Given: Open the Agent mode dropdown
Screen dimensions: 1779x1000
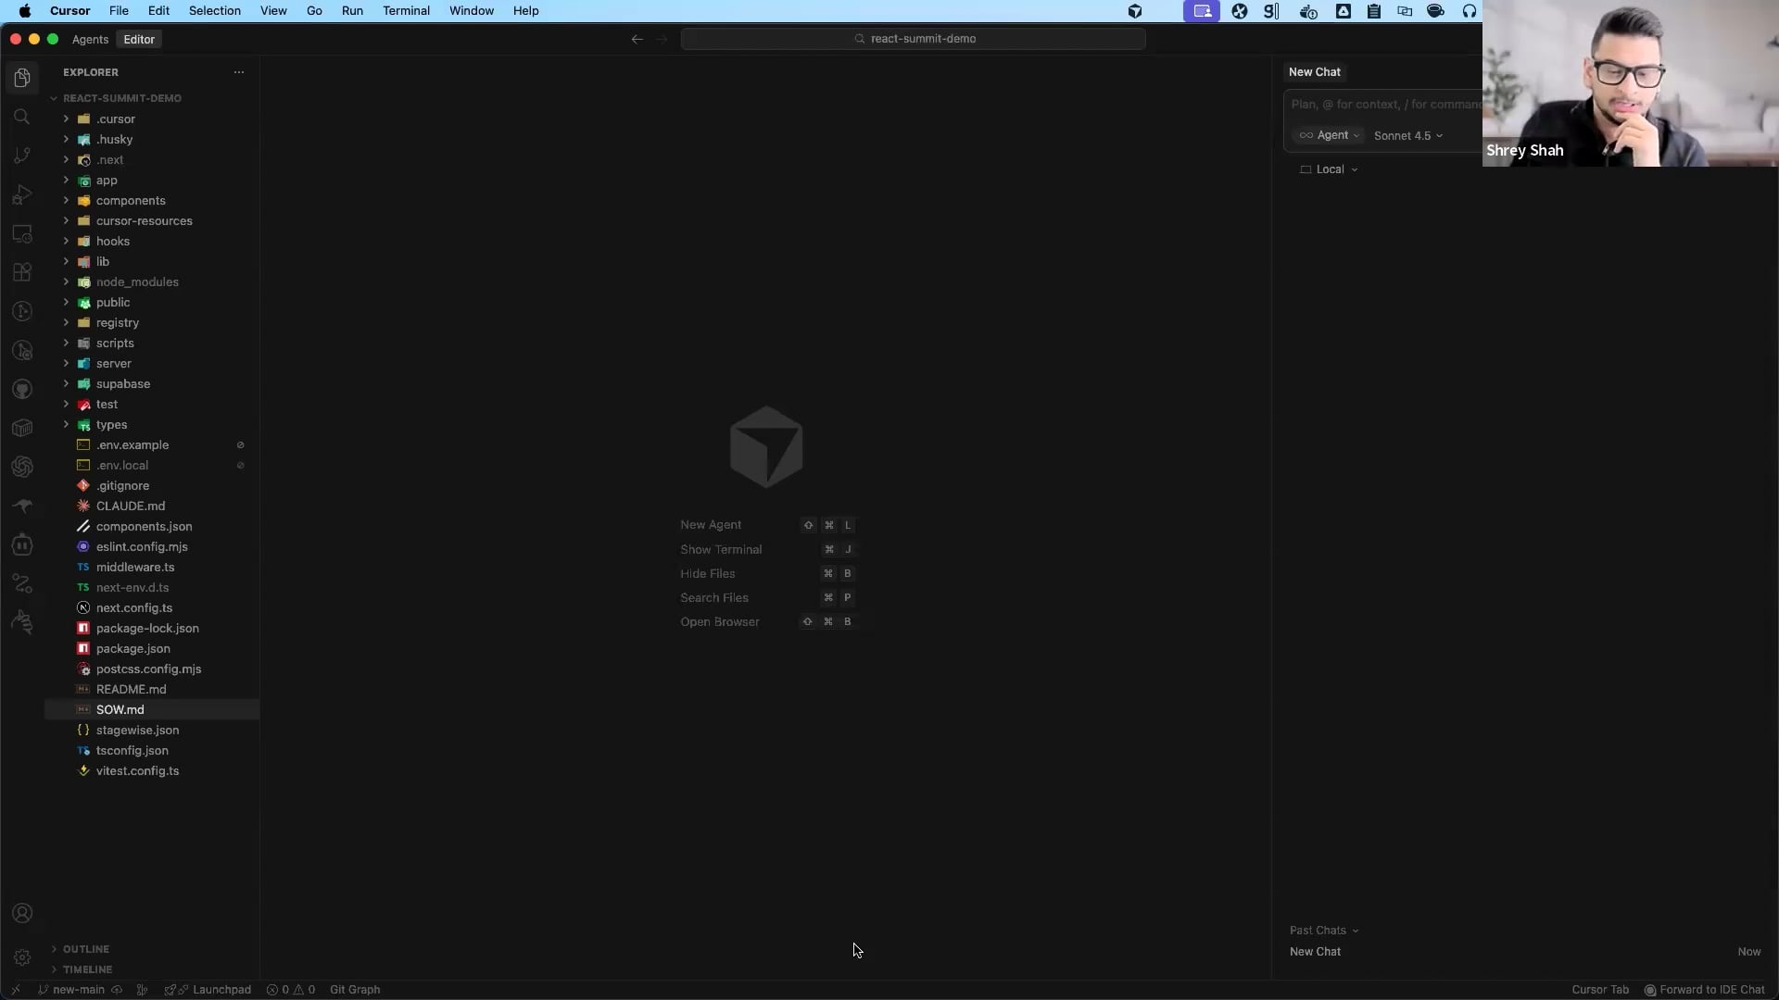Looking at the screenshot, I should (x=1329, y=135).
